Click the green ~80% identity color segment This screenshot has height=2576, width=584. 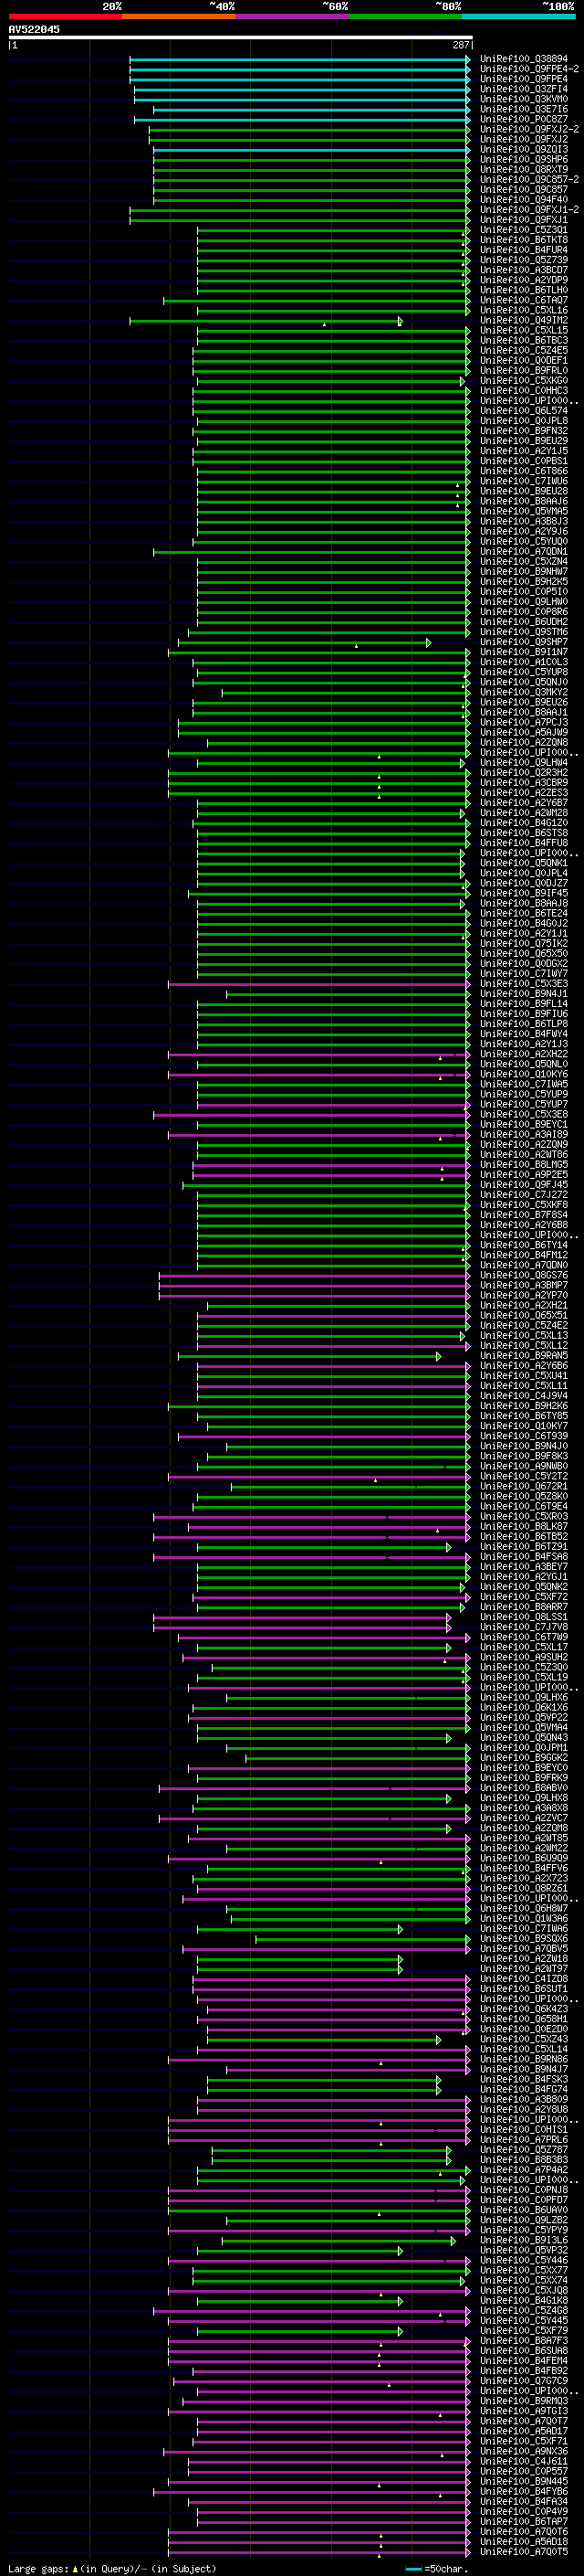(405, 16)
